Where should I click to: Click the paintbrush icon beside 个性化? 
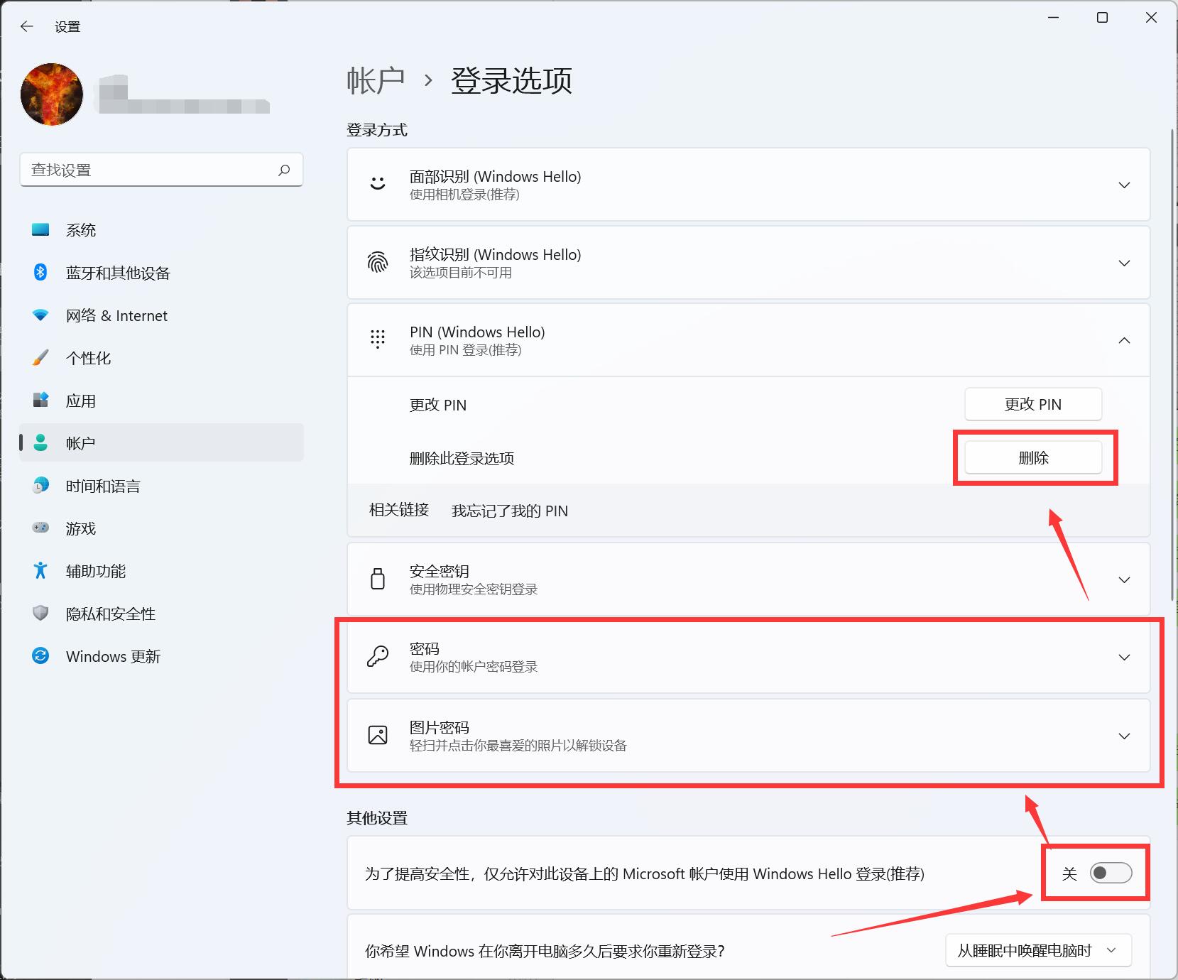tap(40, 357)
